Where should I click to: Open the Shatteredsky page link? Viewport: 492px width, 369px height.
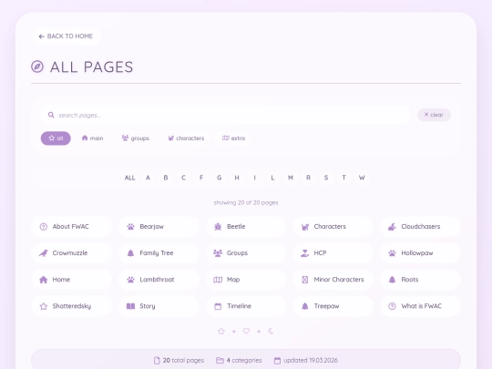[72, 306]
